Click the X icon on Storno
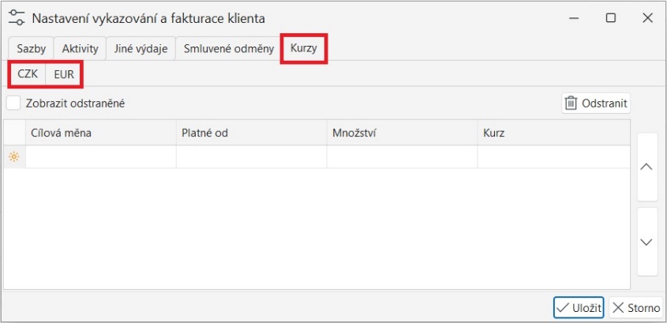The image size is (667, 323). pos(619,307)
